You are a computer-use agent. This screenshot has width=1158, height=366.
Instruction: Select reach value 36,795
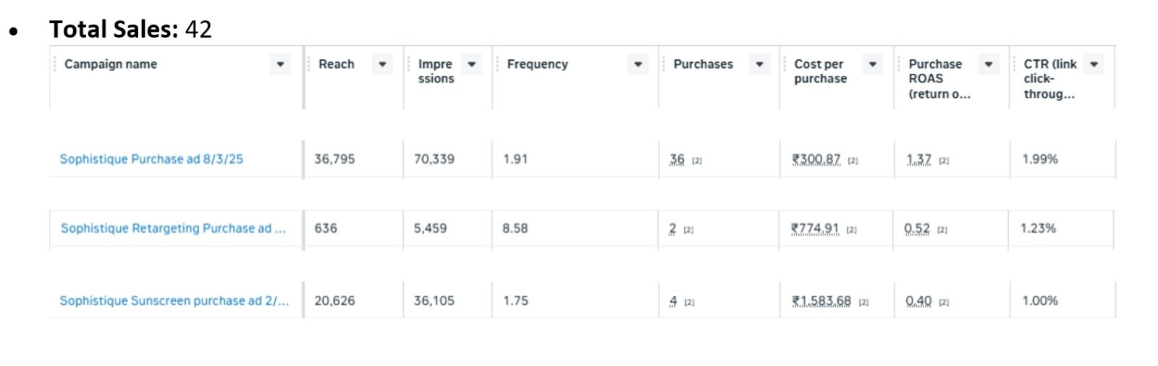[x=334, y=159]
